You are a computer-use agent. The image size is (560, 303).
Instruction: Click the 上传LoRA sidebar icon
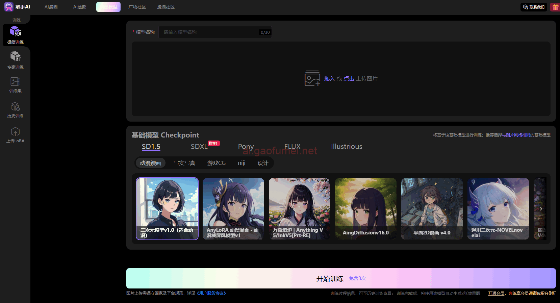(x=15, y=132)
